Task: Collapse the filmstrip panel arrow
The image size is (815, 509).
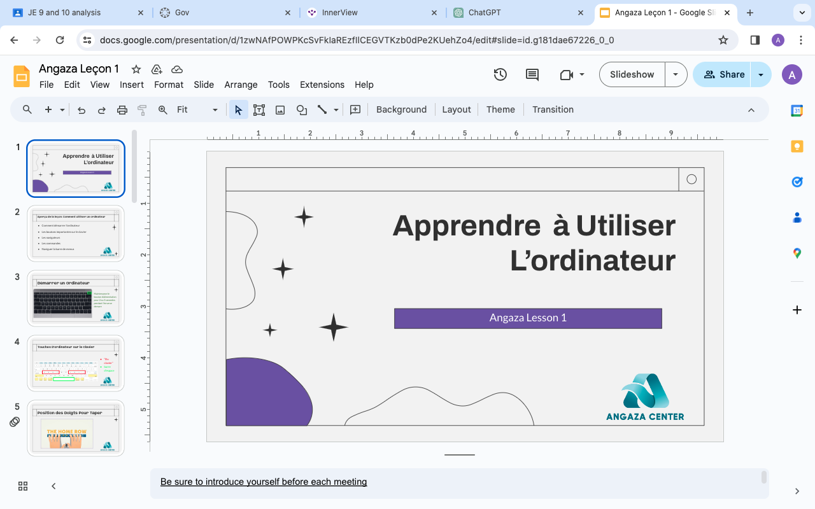Action: (x=53, y=486)
